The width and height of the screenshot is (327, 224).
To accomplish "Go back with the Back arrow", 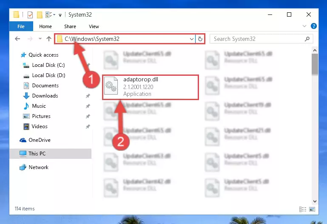I will click(x=17, y=39).
